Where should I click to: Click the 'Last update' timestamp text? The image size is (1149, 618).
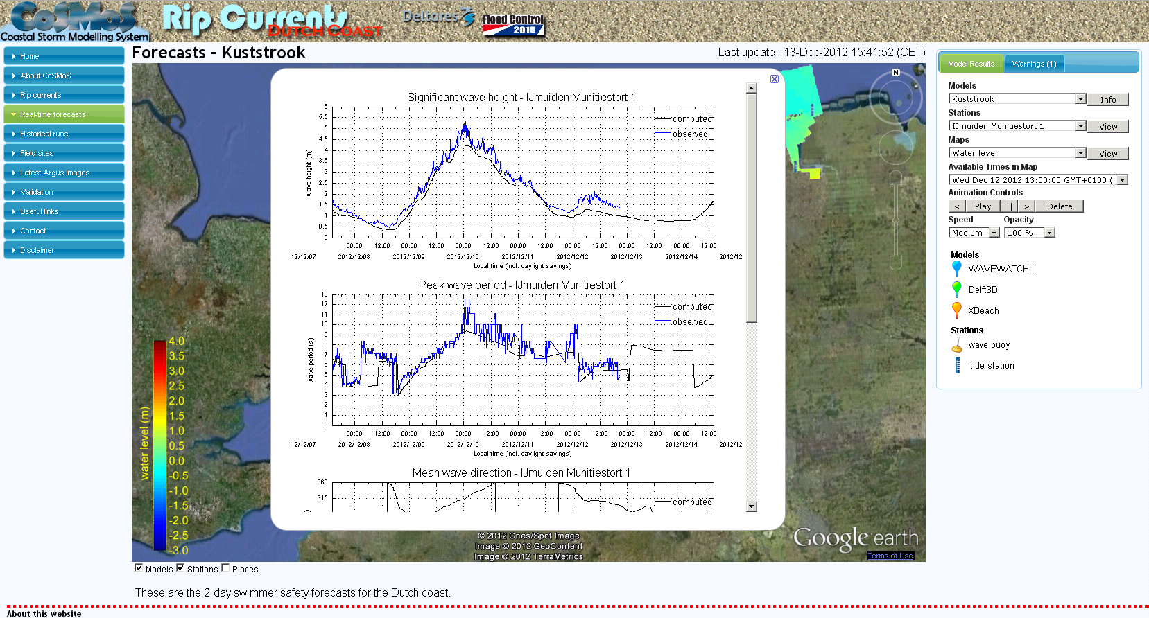[x=822, y=53]
